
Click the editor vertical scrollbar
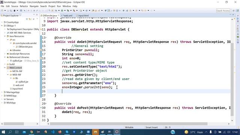[x=232, y=79]
